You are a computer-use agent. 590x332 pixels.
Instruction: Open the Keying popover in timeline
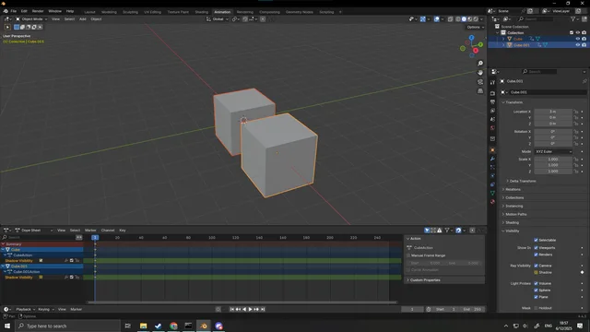[45, 310]
